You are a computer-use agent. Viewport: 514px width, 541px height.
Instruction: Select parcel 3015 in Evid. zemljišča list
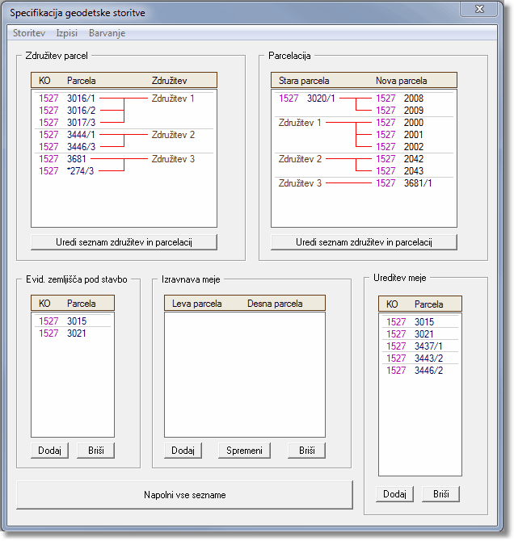click(x=77, y=321)
